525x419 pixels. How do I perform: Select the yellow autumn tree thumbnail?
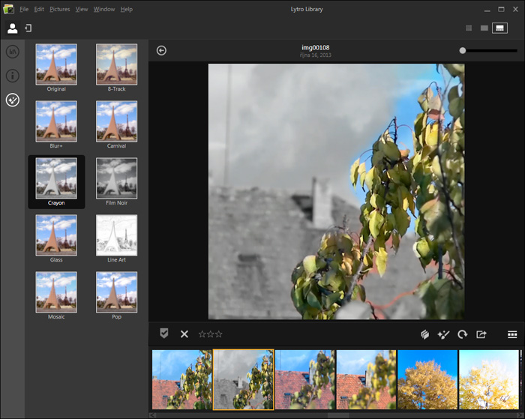[427, 379]
